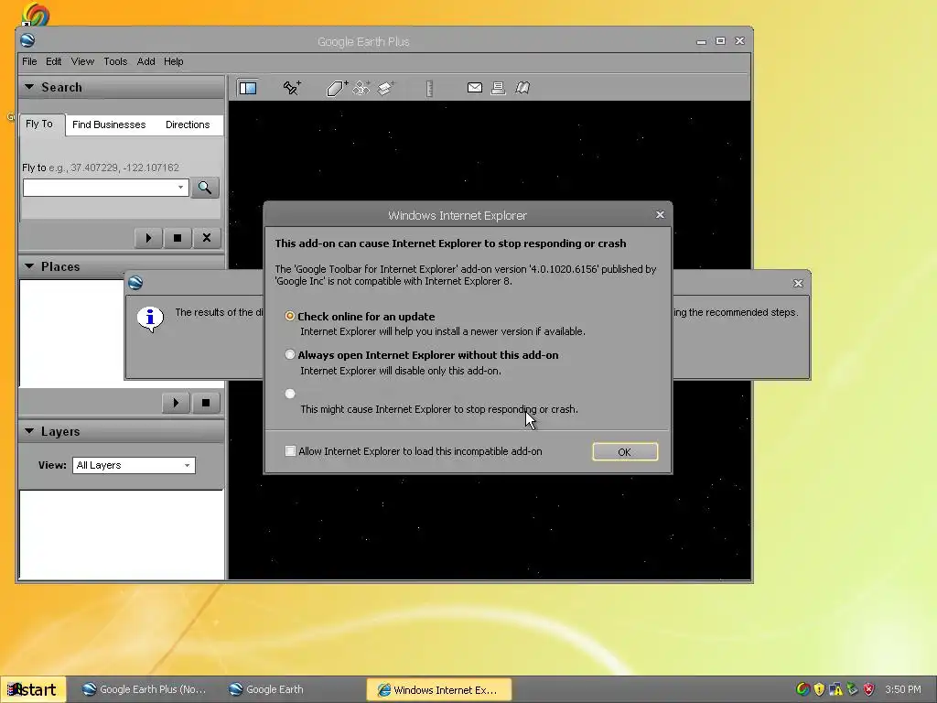Switch to Windows Internet Explorer taskbar item
This screenshot has width=937, height=703.
pyautogui.click(x=438, y=690)
